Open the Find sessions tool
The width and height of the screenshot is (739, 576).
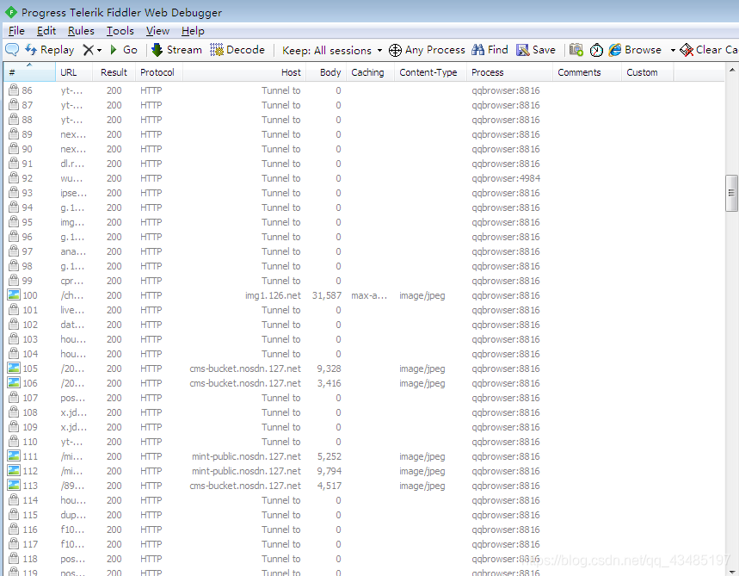490,50
